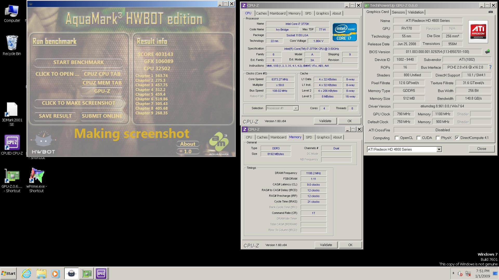
Task: Click the Start button
Action: pyautogui.click(x=9, y=274)
